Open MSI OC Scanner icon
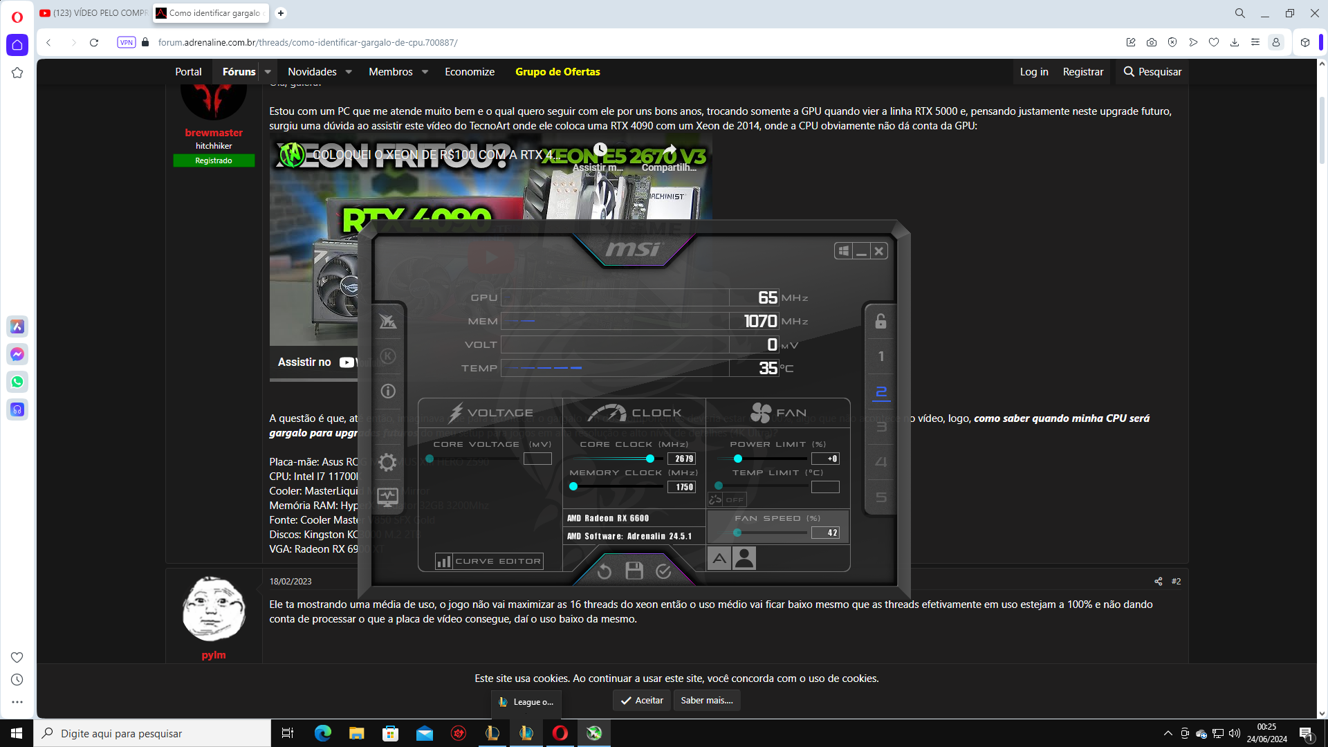This screenshot has height=747, width=1328. (388, 322)
